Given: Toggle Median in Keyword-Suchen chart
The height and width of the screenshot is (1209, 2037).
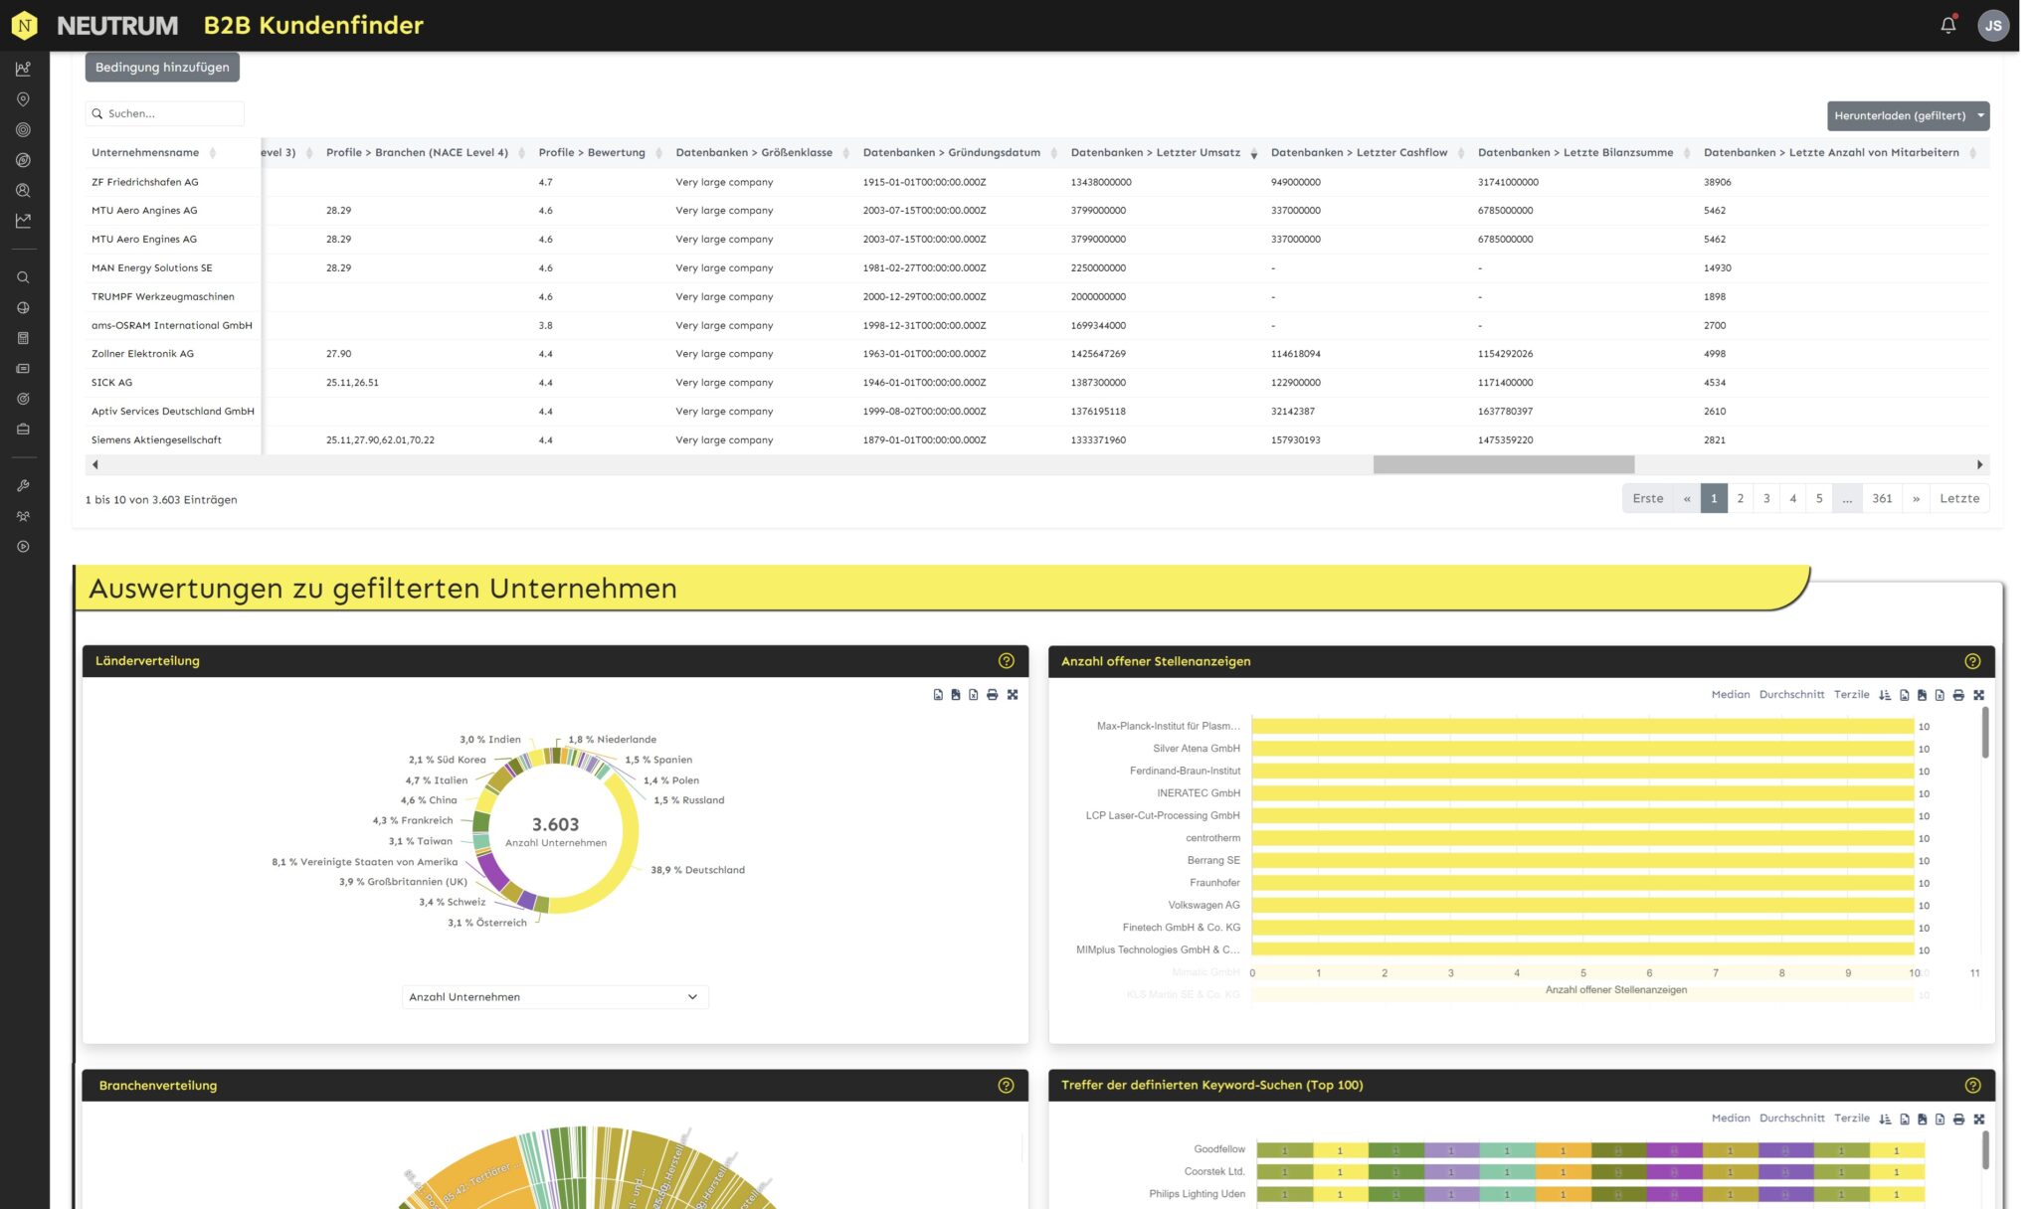Looking at the screenshot, I should (x=1730, y=1119).
